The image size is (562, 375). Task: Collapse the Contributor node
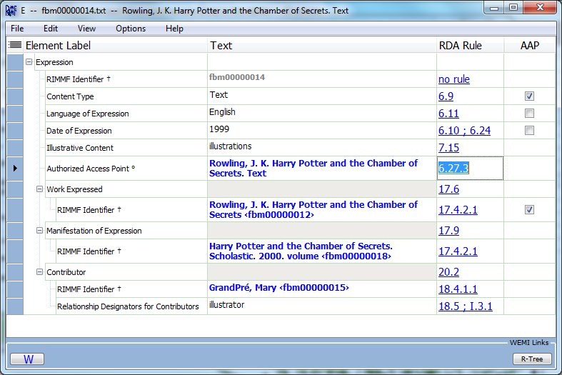pyautogui.click(x=39, y=272)
